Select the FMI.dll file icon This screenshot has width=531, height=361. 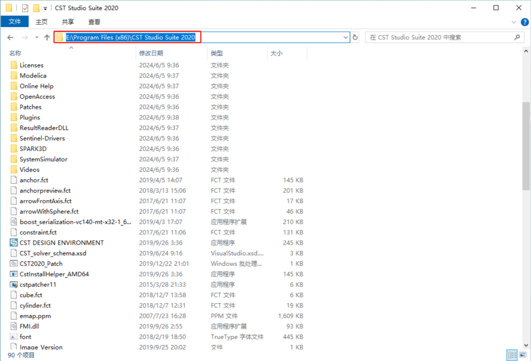click(14, 327)
